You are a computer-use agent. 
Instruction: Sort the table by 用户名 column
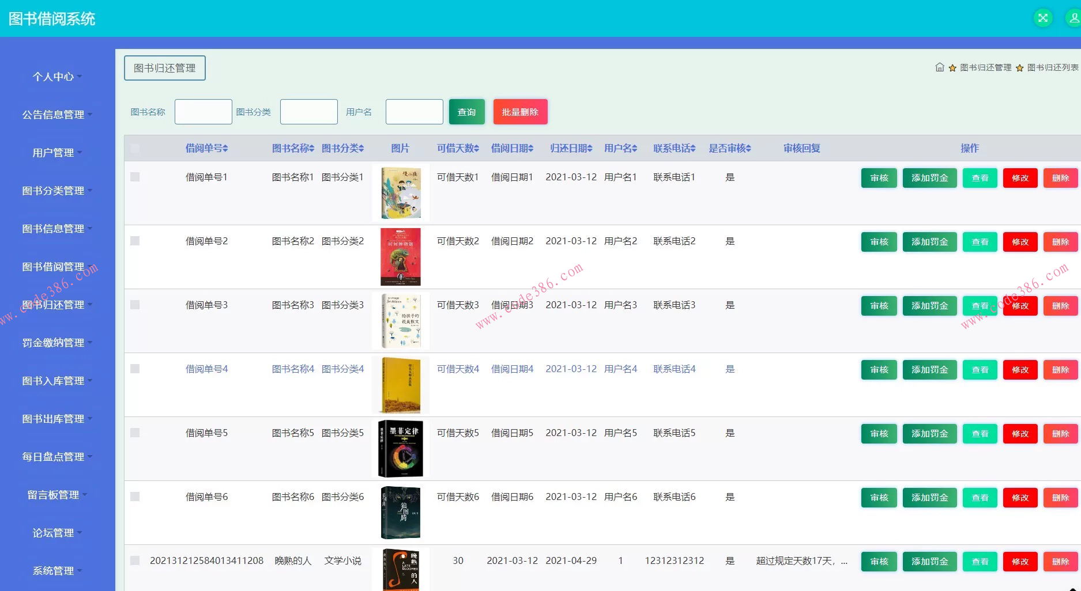pyautogui.click(x=620, y=148)
